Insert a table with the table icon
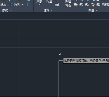 coord(57,5)
